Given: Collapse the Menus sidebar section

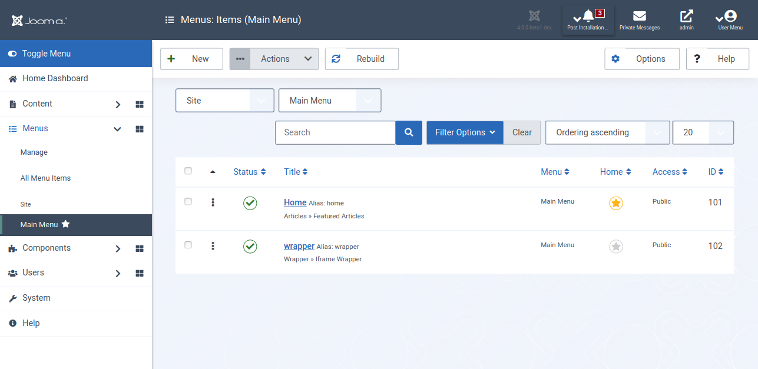Looking at the screenshot, I should point(117,129).
